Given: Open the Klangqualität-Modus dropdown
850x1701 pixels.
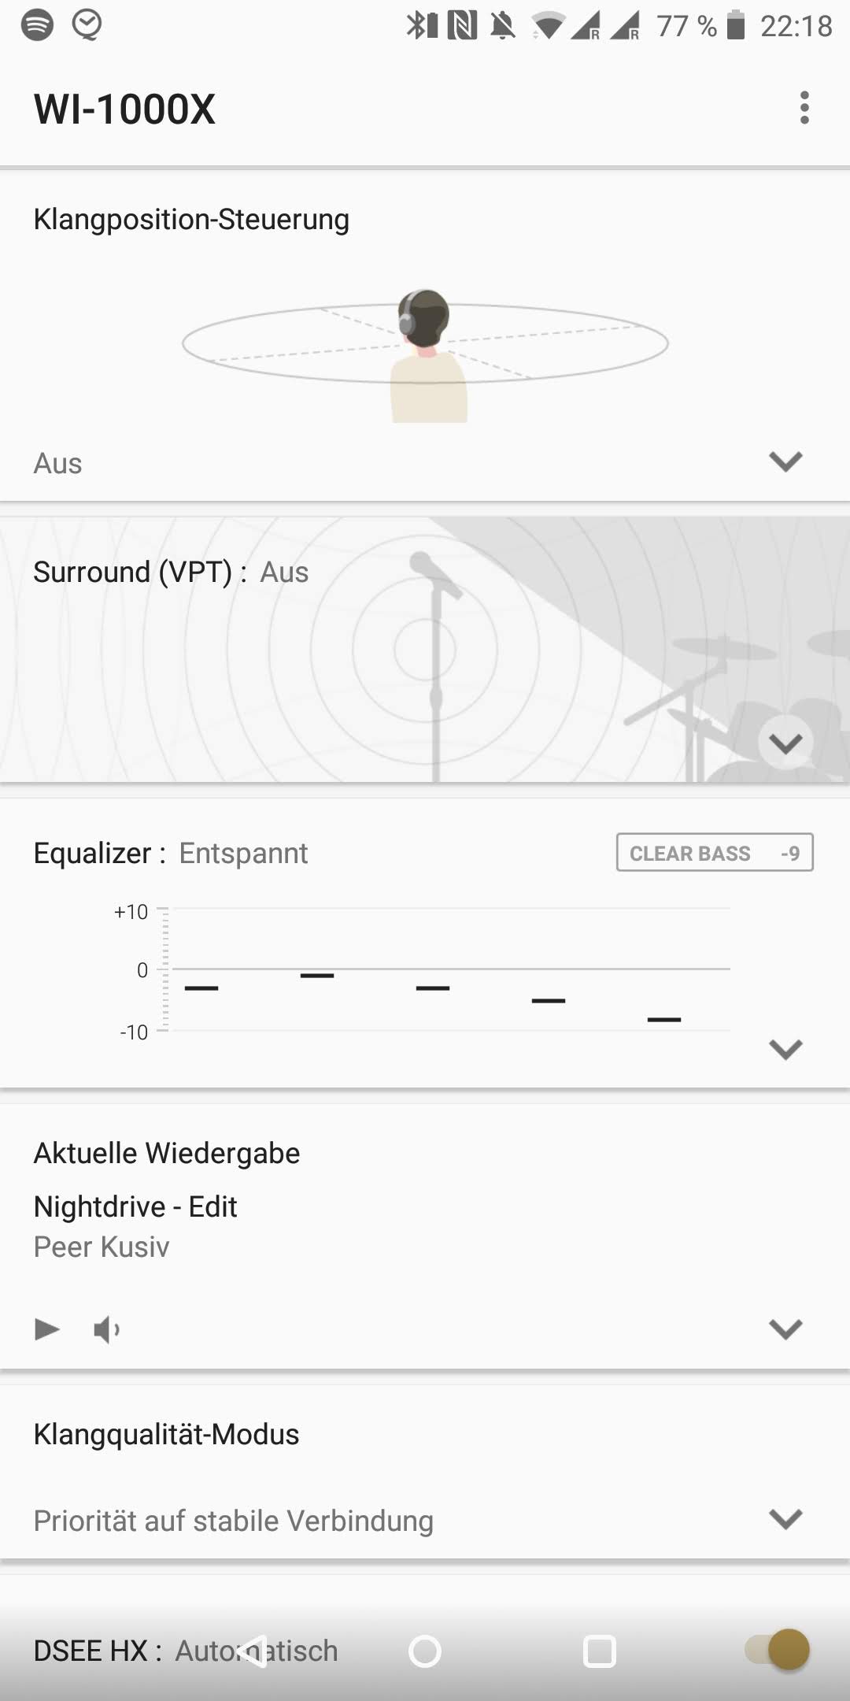Looking at the screenshot, I should (785, 1519).
